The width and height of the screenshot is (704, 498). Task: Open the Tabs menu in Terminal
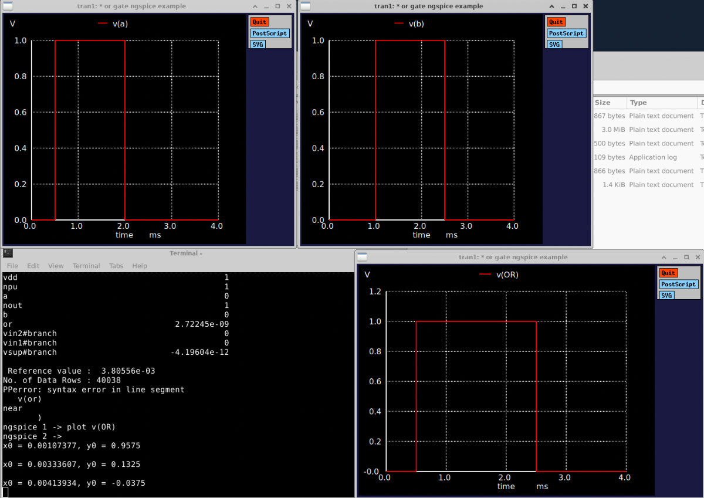[116, 266]
